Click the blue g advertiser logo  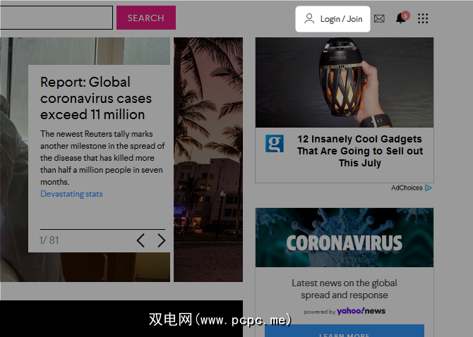click(x=275, y=143)
